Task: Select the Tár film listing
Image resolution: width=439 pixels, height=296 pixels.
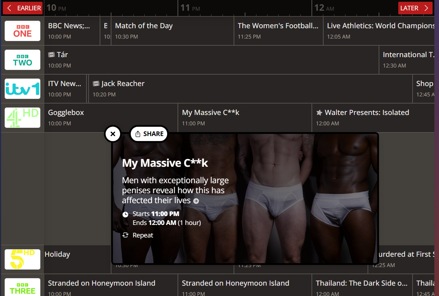Action: pyautogui.click(x=211, y=60)
